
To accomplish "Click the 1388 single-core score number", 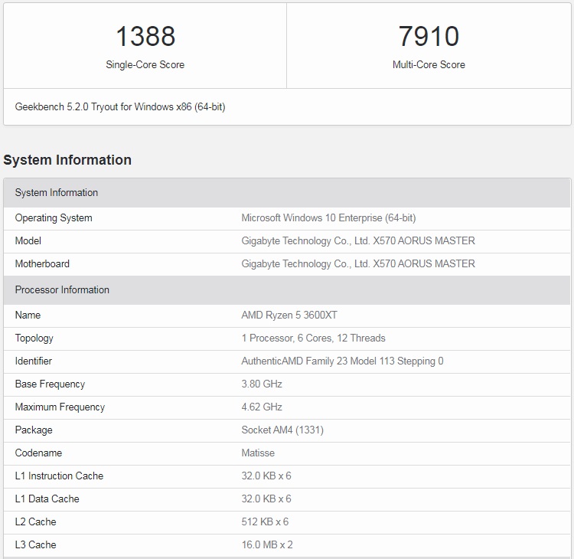I will [x=145, y=36].
